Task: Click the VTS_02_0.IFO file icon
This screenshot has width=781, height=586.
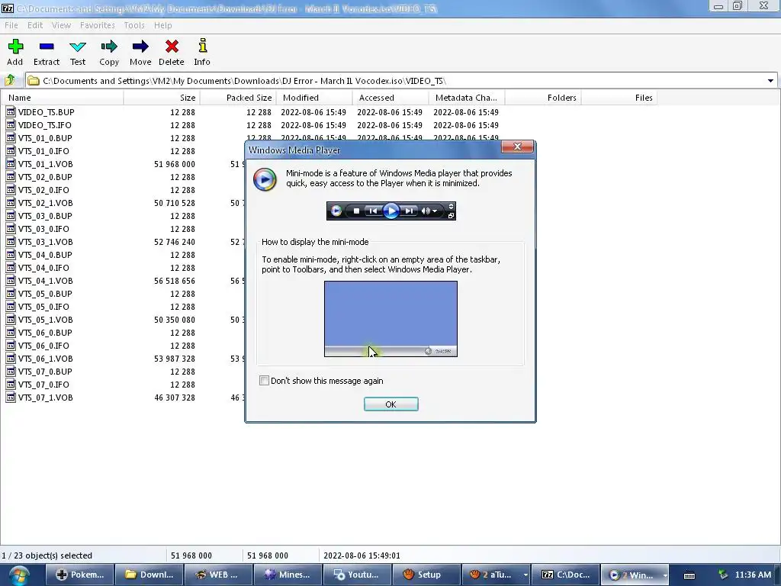Action: [11, 189]
